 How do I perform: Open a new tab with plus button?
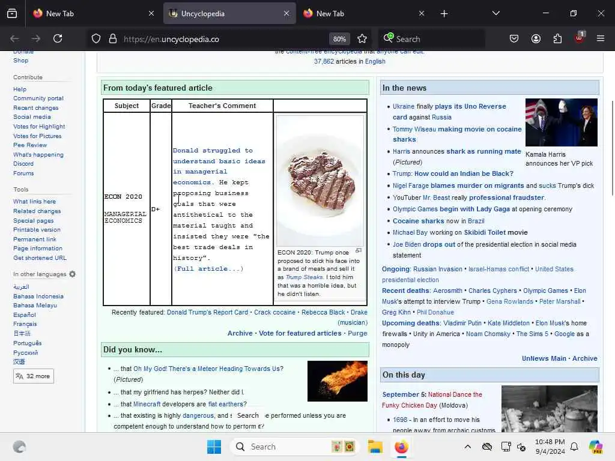(x=444, y=14)
